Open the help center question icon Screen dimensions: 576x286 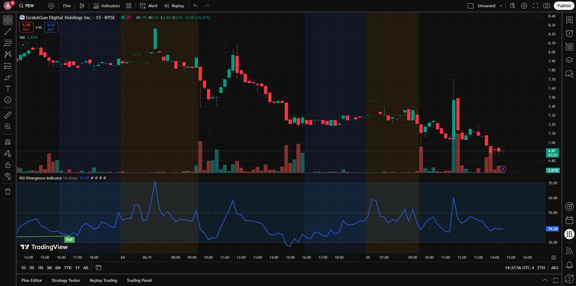pos(569,278)
